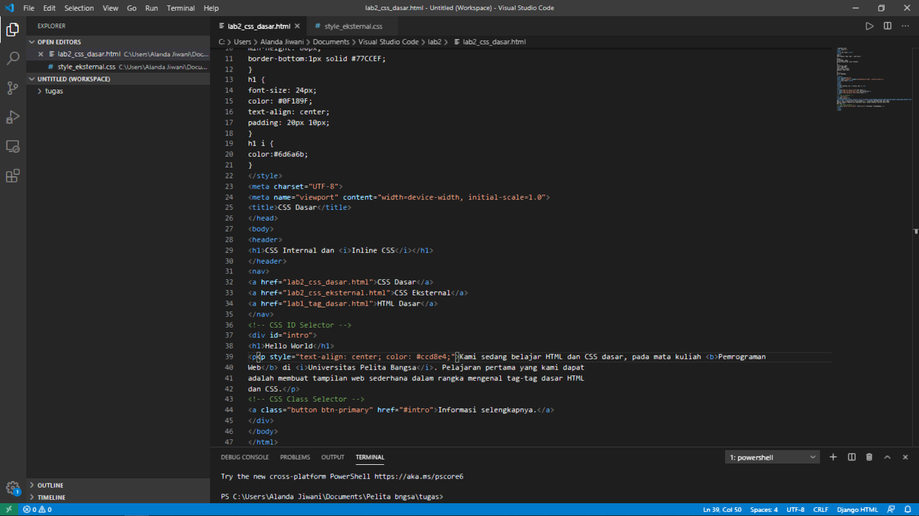The height and width of the screenshot is (516, 919).
Task: Open the File menu
Action: [29, 8]
